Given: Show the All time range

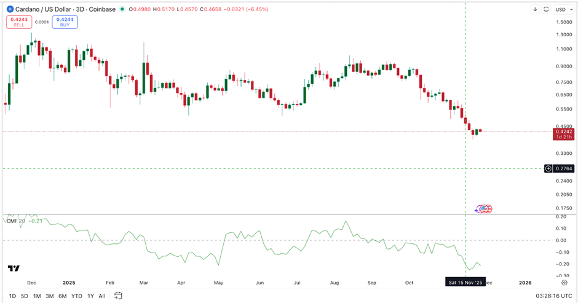Looking at the screenshot, I should pyautogui.click(x=102, y=296).
